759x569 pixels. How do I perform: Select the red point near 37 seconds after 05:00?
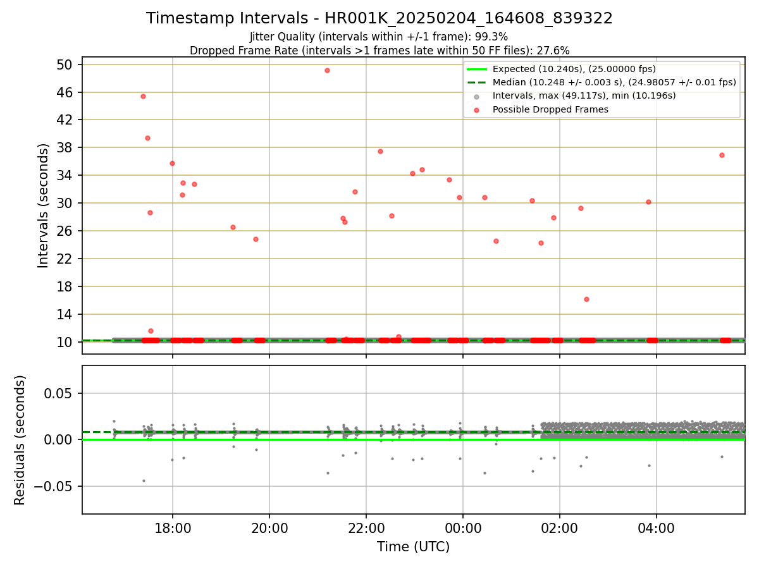722,155
